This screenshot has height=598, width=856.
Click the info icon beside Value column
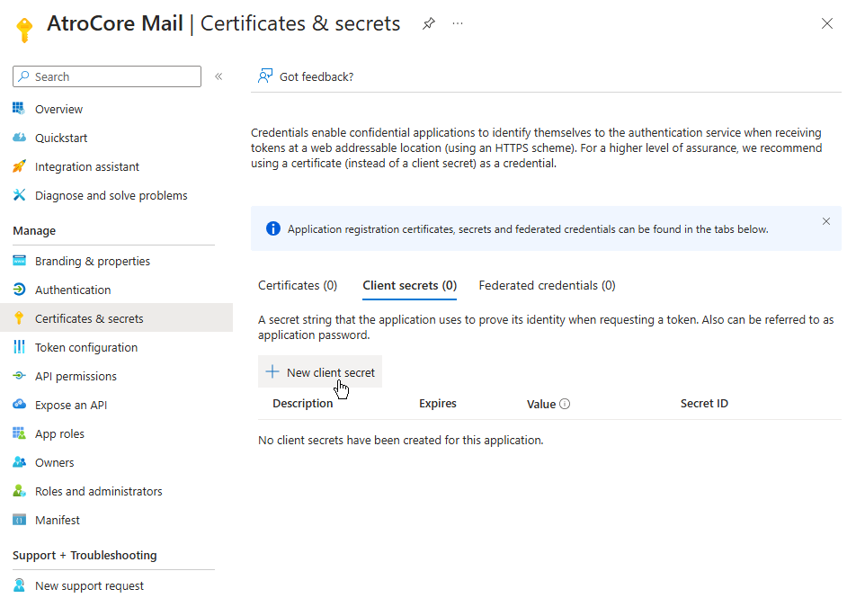565,404
